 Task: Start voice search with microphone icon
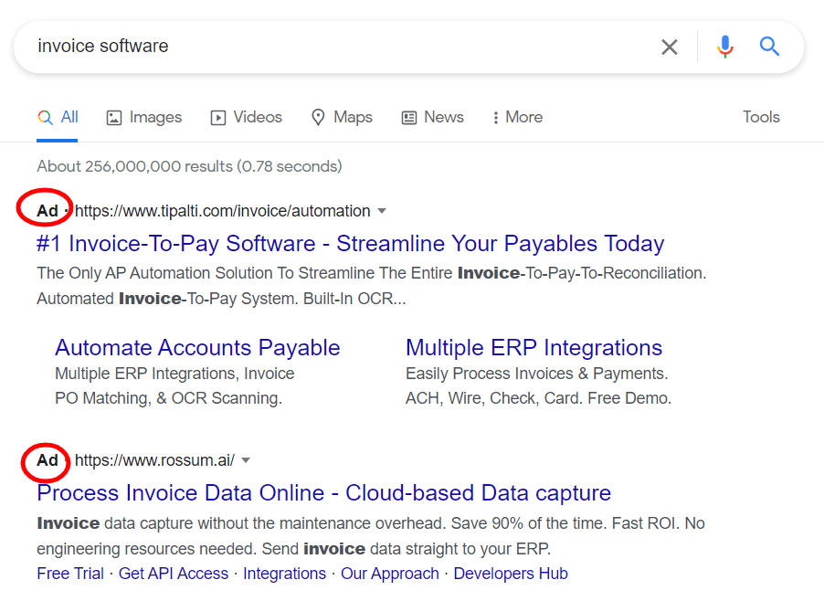click(724, 47)
